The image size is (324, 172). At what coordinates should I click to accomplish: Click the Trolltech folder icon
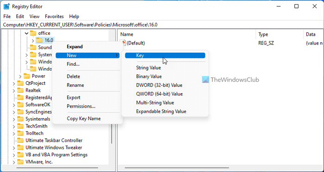coord(20,134)
